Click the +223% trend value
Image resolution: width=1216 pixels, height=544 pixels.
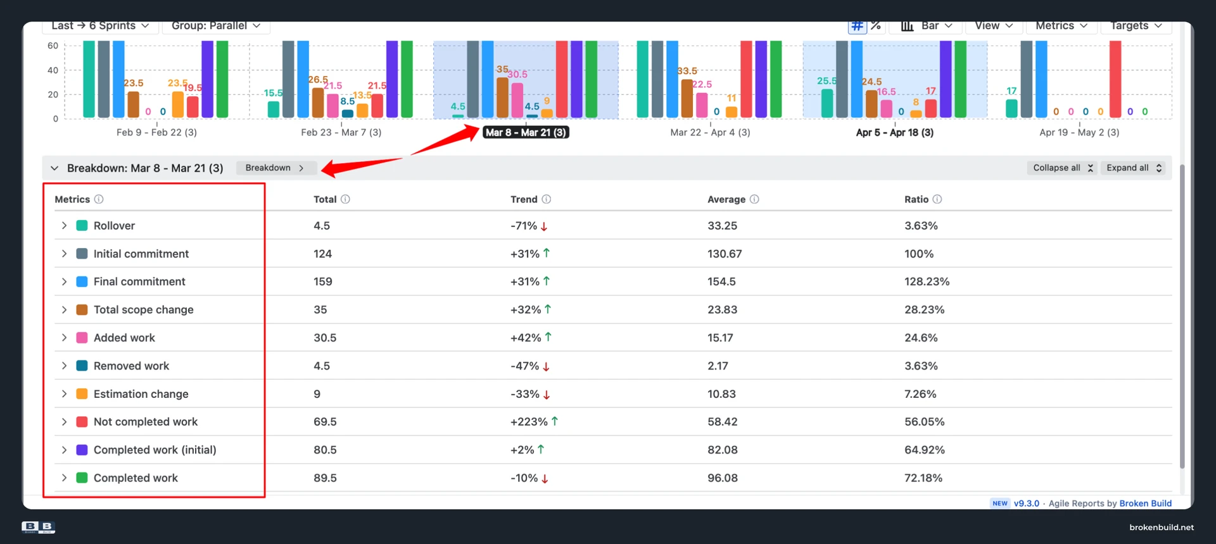click(x=529, y=422)
